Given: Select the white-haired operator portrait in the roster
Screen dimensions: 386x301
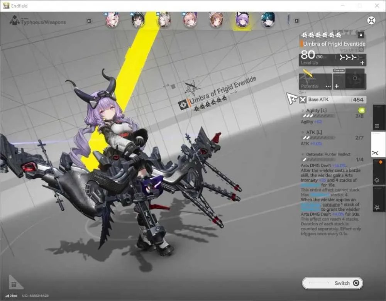Looking at the screenshot, I should click(x=164, y=20).
